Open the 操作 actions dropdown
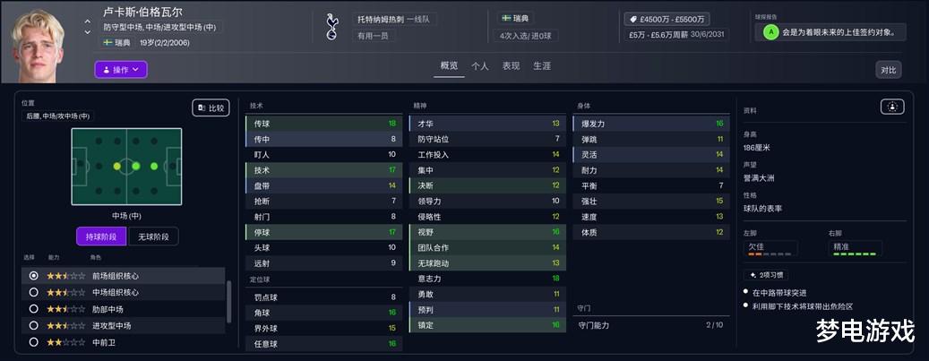Screen dimensions: 929x361 pyautogui.click(x=120, y=69)
